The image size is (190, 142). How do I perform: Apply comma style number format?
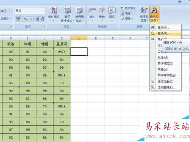coord(31,19)
